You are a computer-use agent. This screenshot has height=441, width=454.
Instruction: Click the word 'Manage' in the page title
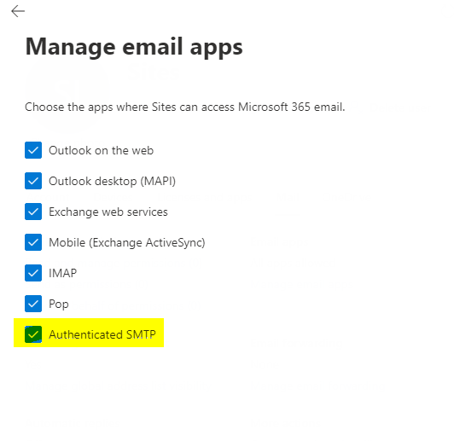tap(70, 48)
